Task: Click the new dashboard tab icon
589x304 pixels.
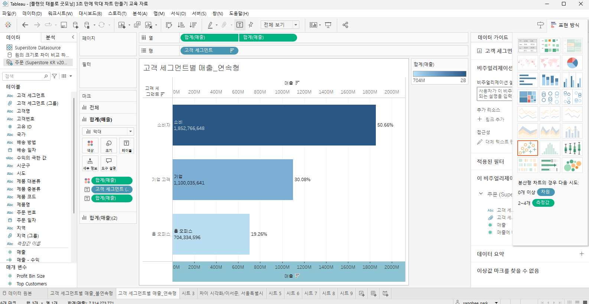Action: [x=374, y=294]
